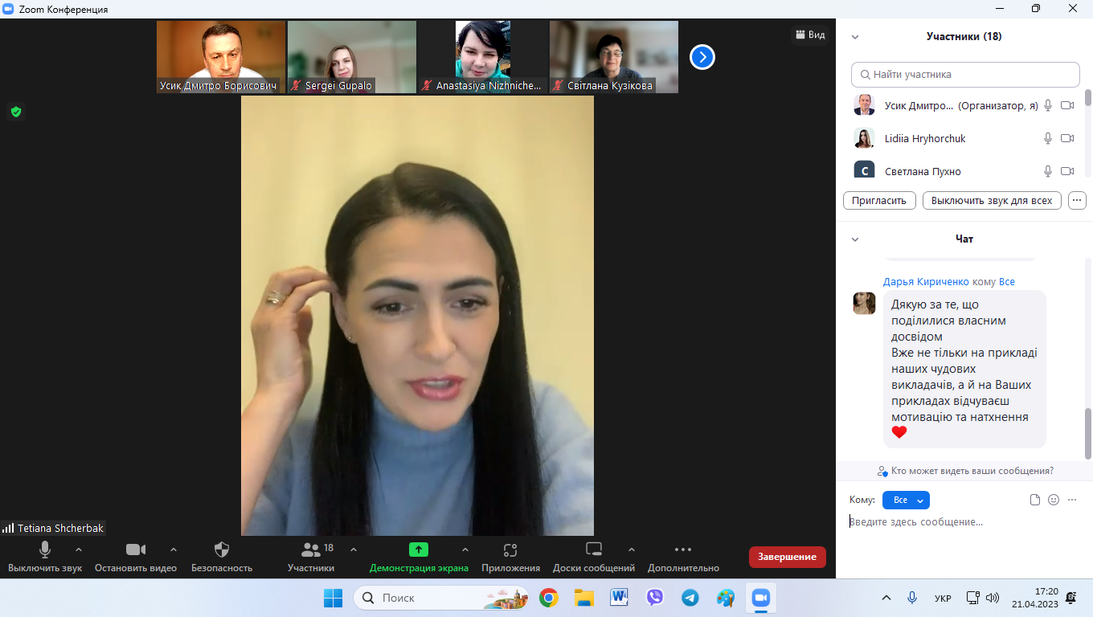Click Lidiia Hryhorchuk participant name
This screenshot has height=617, width=1093.
[925, 138]
